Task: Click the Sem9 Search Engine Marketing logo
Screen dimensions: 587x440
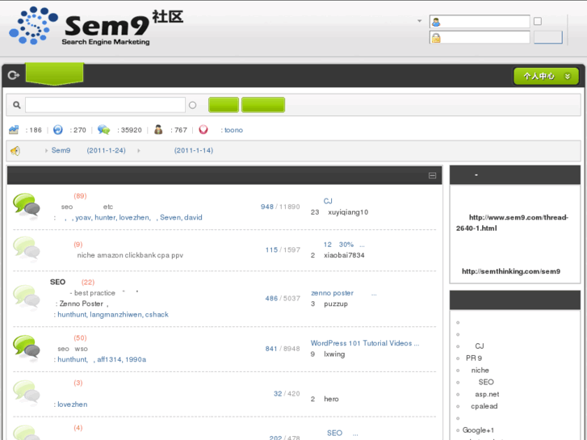Action: click(96, 26)
